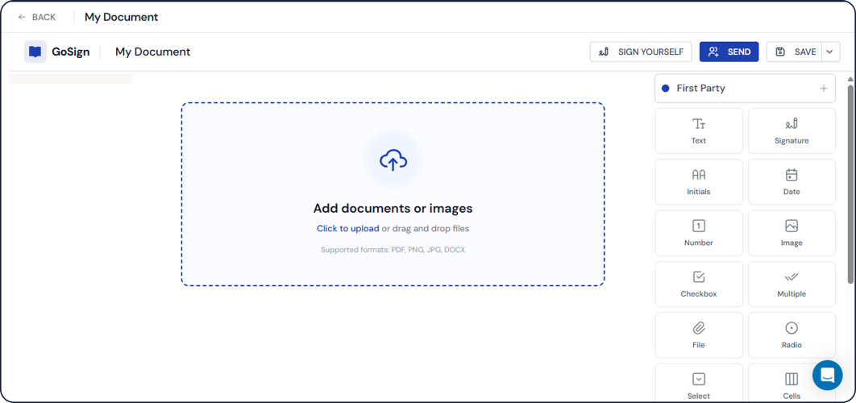Click the My Document title beside GoSign

(153, 52)
